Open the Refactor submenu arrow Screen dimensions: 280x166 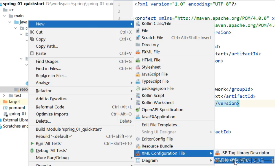(132, 91)
